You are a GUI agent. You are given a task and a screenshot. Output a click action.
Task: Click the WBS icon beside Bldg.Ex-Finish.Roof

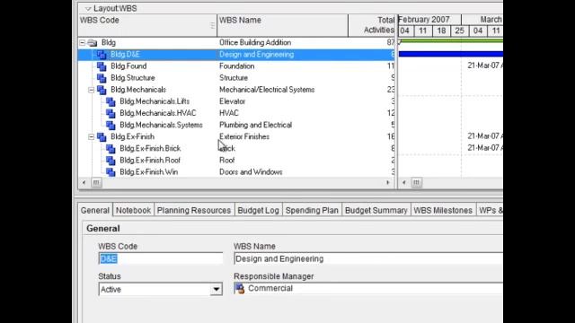click(x=111, y=160)
